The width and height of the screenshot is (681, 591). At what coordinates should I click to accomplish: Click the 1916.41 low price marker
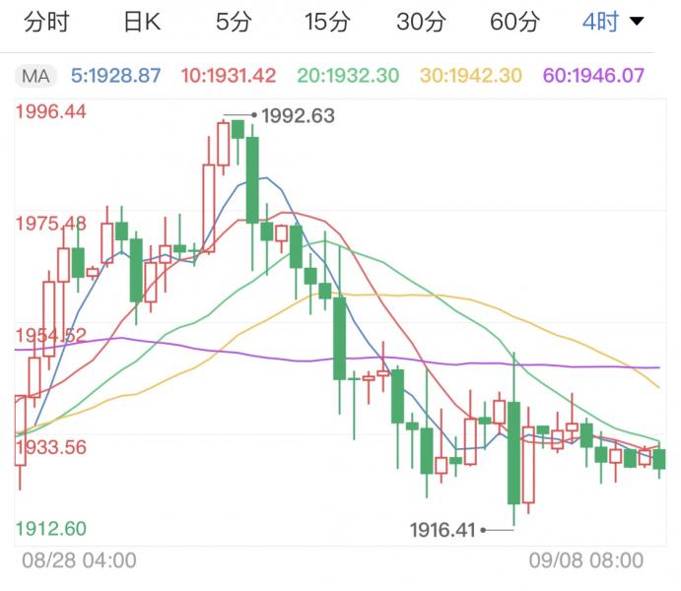pyautogui.click(x=443, y=531)
